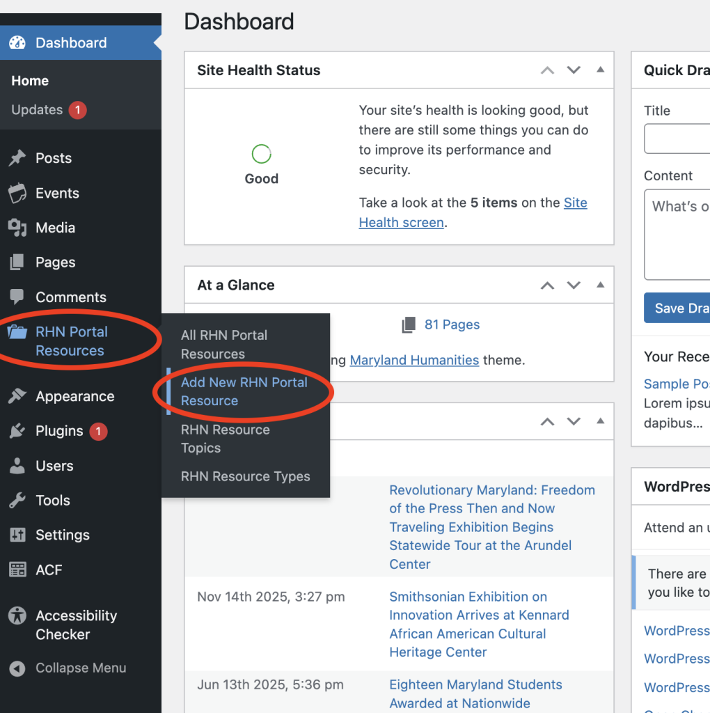Viewport: 710px width, 713px height.
Task: Collapse the Site Health Status panel
Action: click(x=601, y=70)
